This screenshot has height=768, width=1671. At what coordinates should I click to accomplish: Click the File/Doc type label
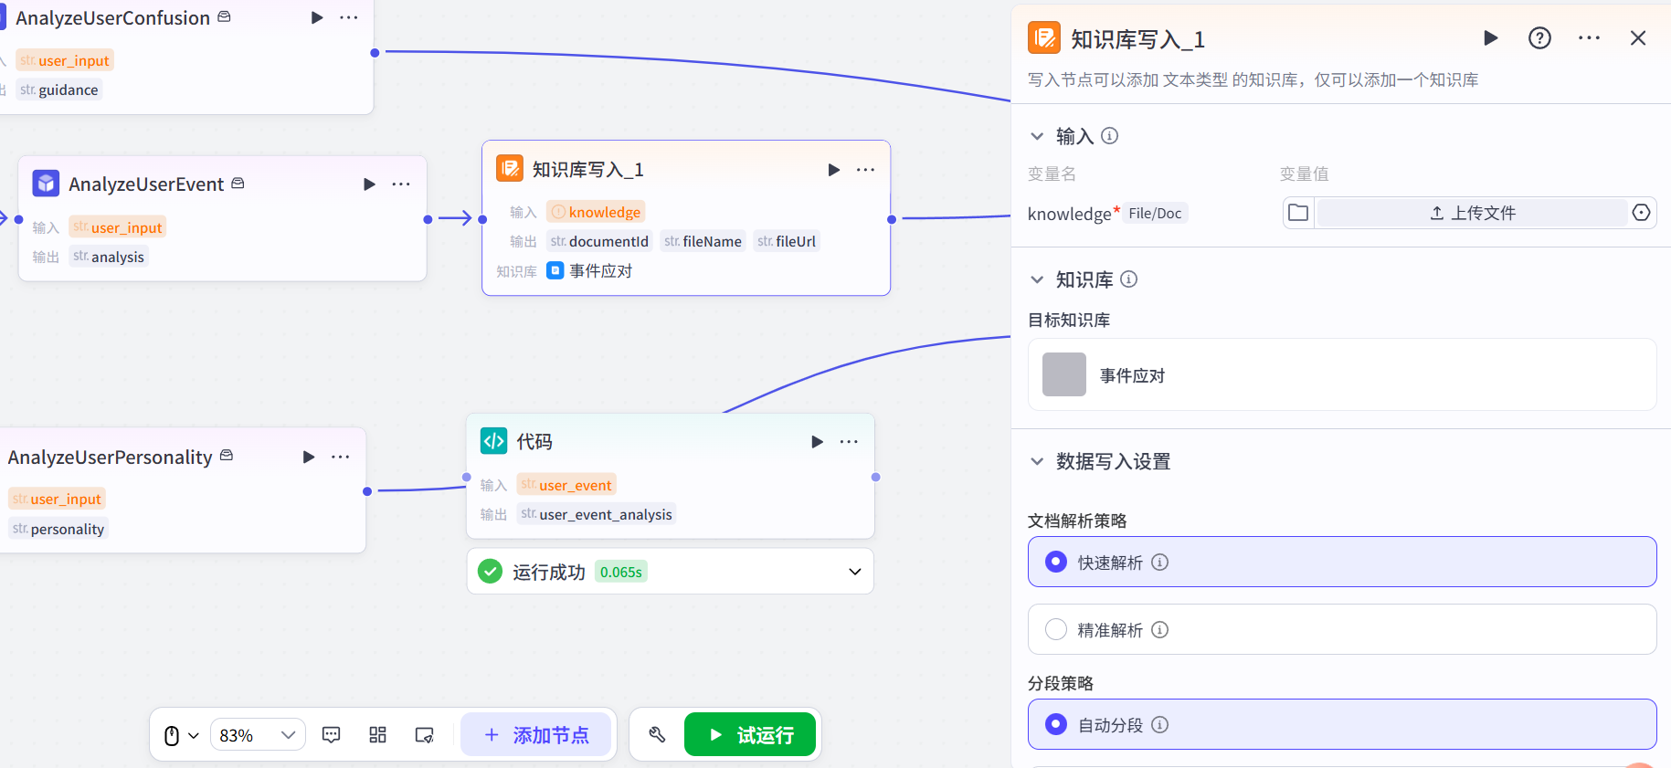(x=1155, y=213)
